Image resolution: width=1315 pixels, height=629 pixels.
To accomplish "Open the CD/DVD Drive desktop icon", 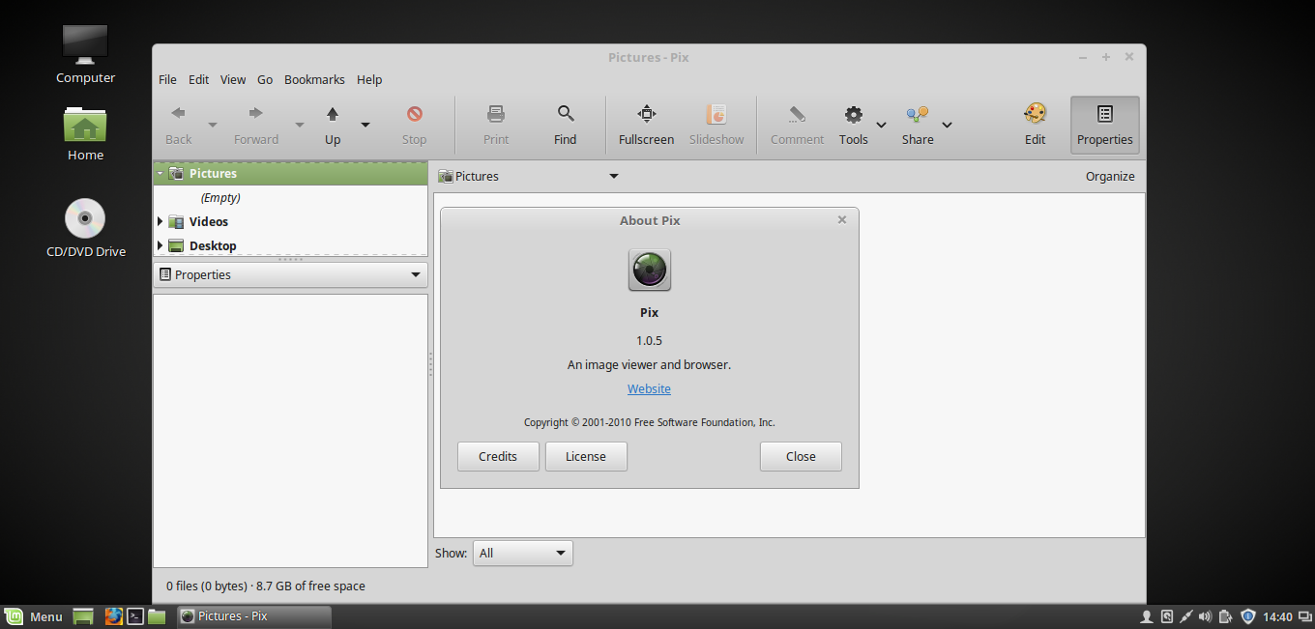I will point(85,228).
